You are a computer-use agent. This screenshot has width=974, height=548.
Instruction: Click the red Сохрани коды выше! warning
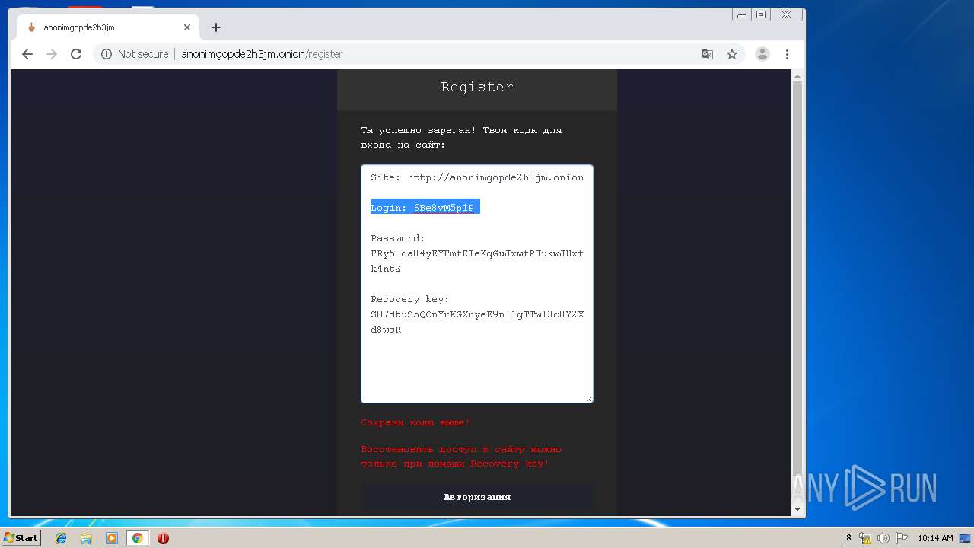(415, 422)
